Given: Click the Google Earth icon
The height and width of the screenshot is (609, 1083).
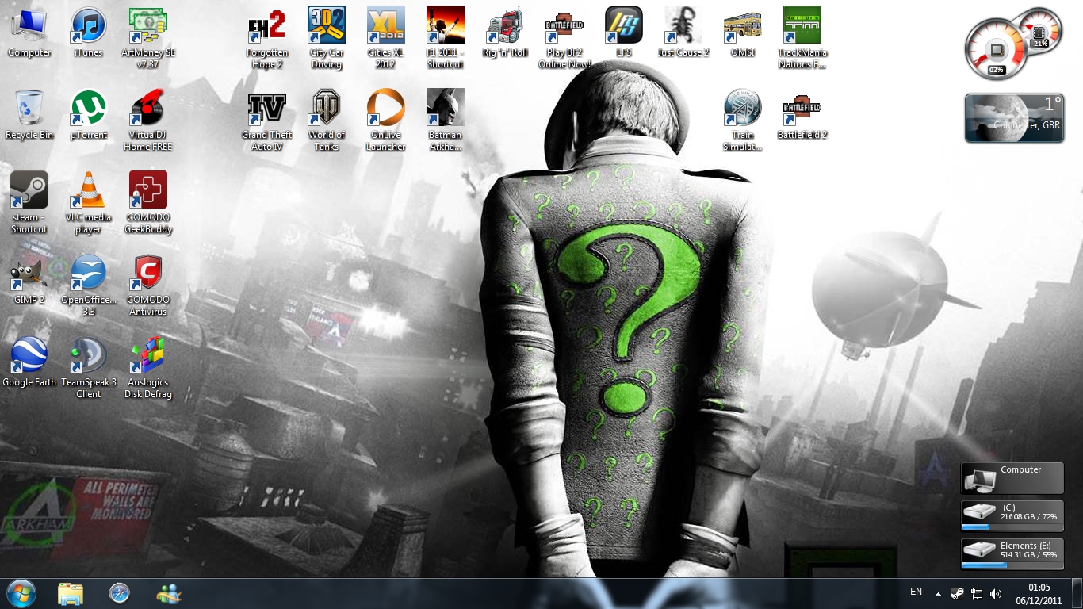Looking at the screenshot, I should click(29, 362).
